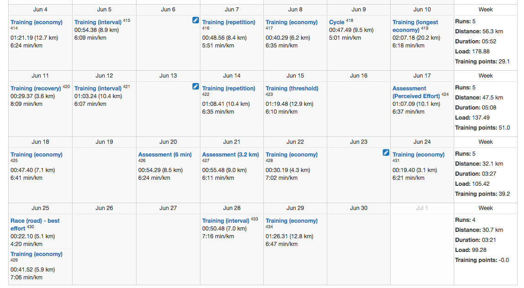Click the edit note icon on Jun 13
Screen dimensions: 524x288
195,87
